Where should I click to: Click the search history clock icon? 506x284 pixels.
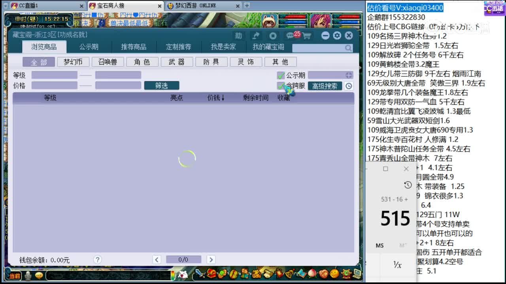[348, 86]
